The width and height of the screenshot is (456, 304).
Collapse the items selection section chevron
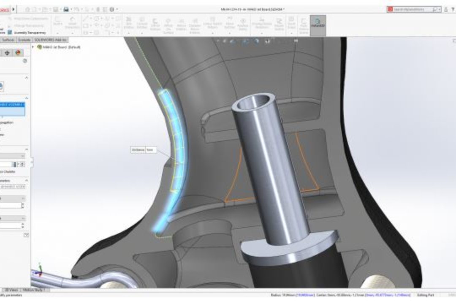coord(27,98)
